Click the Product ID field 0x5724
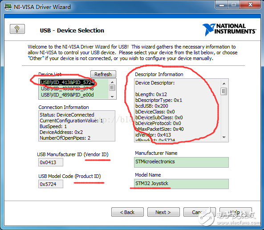 [51, 184]
